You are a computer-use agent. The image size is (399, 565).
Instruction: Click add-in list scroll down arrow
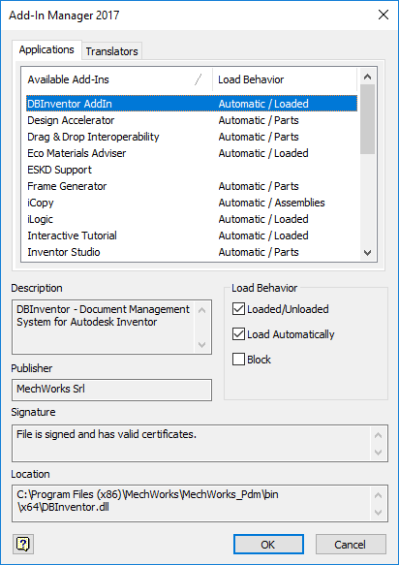[367, 253]
